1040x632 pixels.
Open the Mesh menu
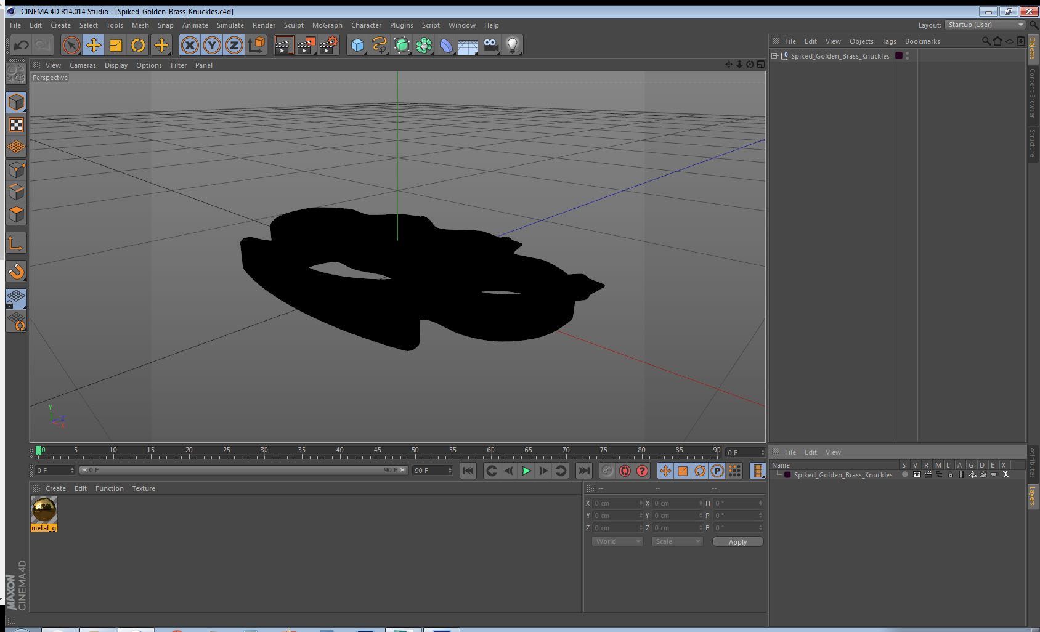click(140, 25)
